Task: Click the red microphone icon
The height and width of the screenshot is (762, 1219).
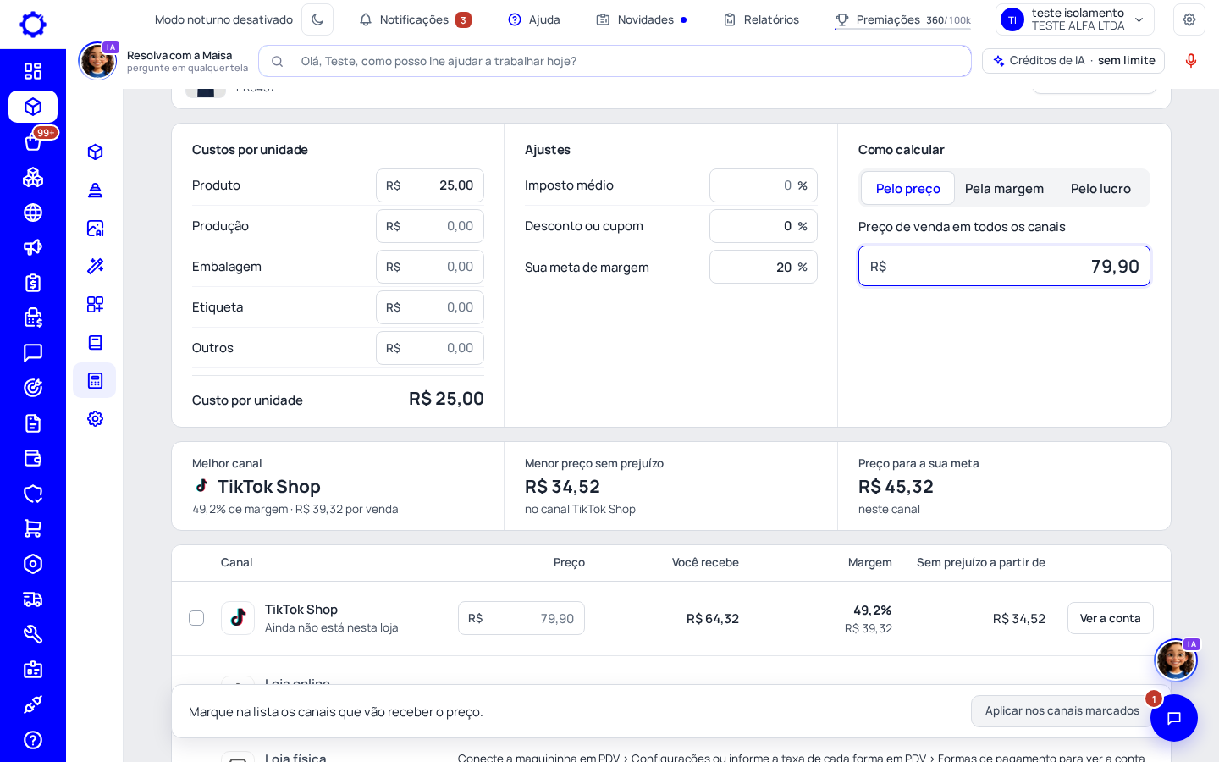Action: click(x=1191, y=61)
